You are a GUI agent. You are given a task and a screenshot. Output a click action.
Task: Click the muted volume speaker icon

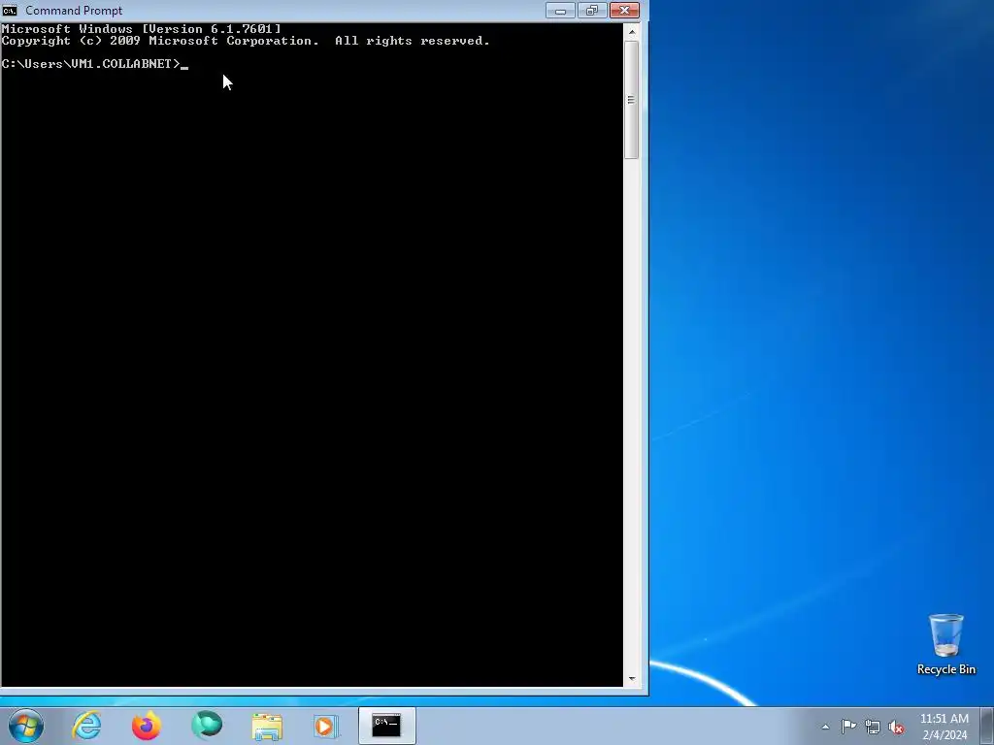(x=896, y=727)
